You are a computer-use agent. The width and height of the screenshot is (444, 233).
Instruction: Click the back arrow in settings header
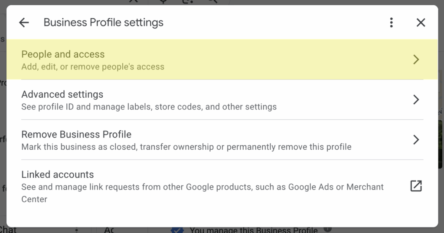point(24,23)
